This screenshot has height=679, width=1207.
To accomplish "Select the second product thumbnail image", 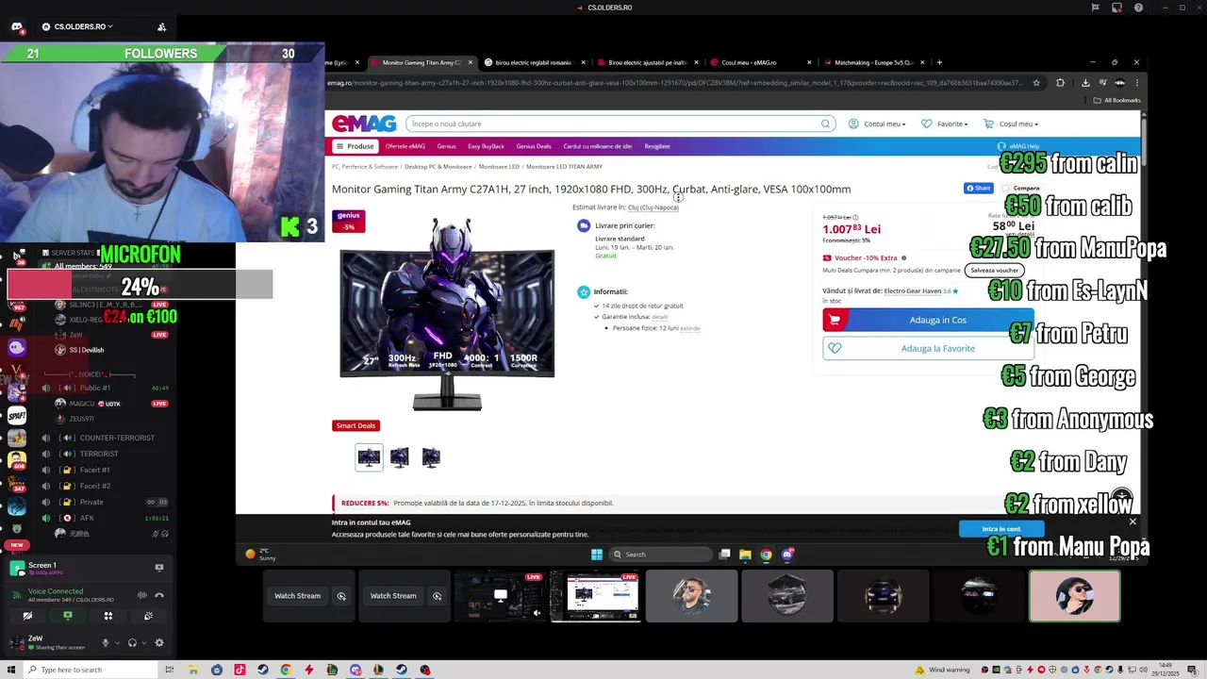I will pyautogui.click(x=400, y=457).
